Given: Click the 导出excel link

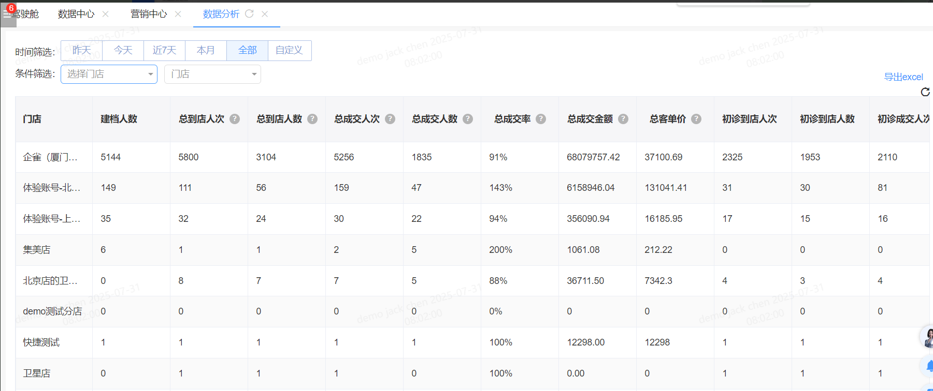Looking at the screenshot, I should coord(903,77).
